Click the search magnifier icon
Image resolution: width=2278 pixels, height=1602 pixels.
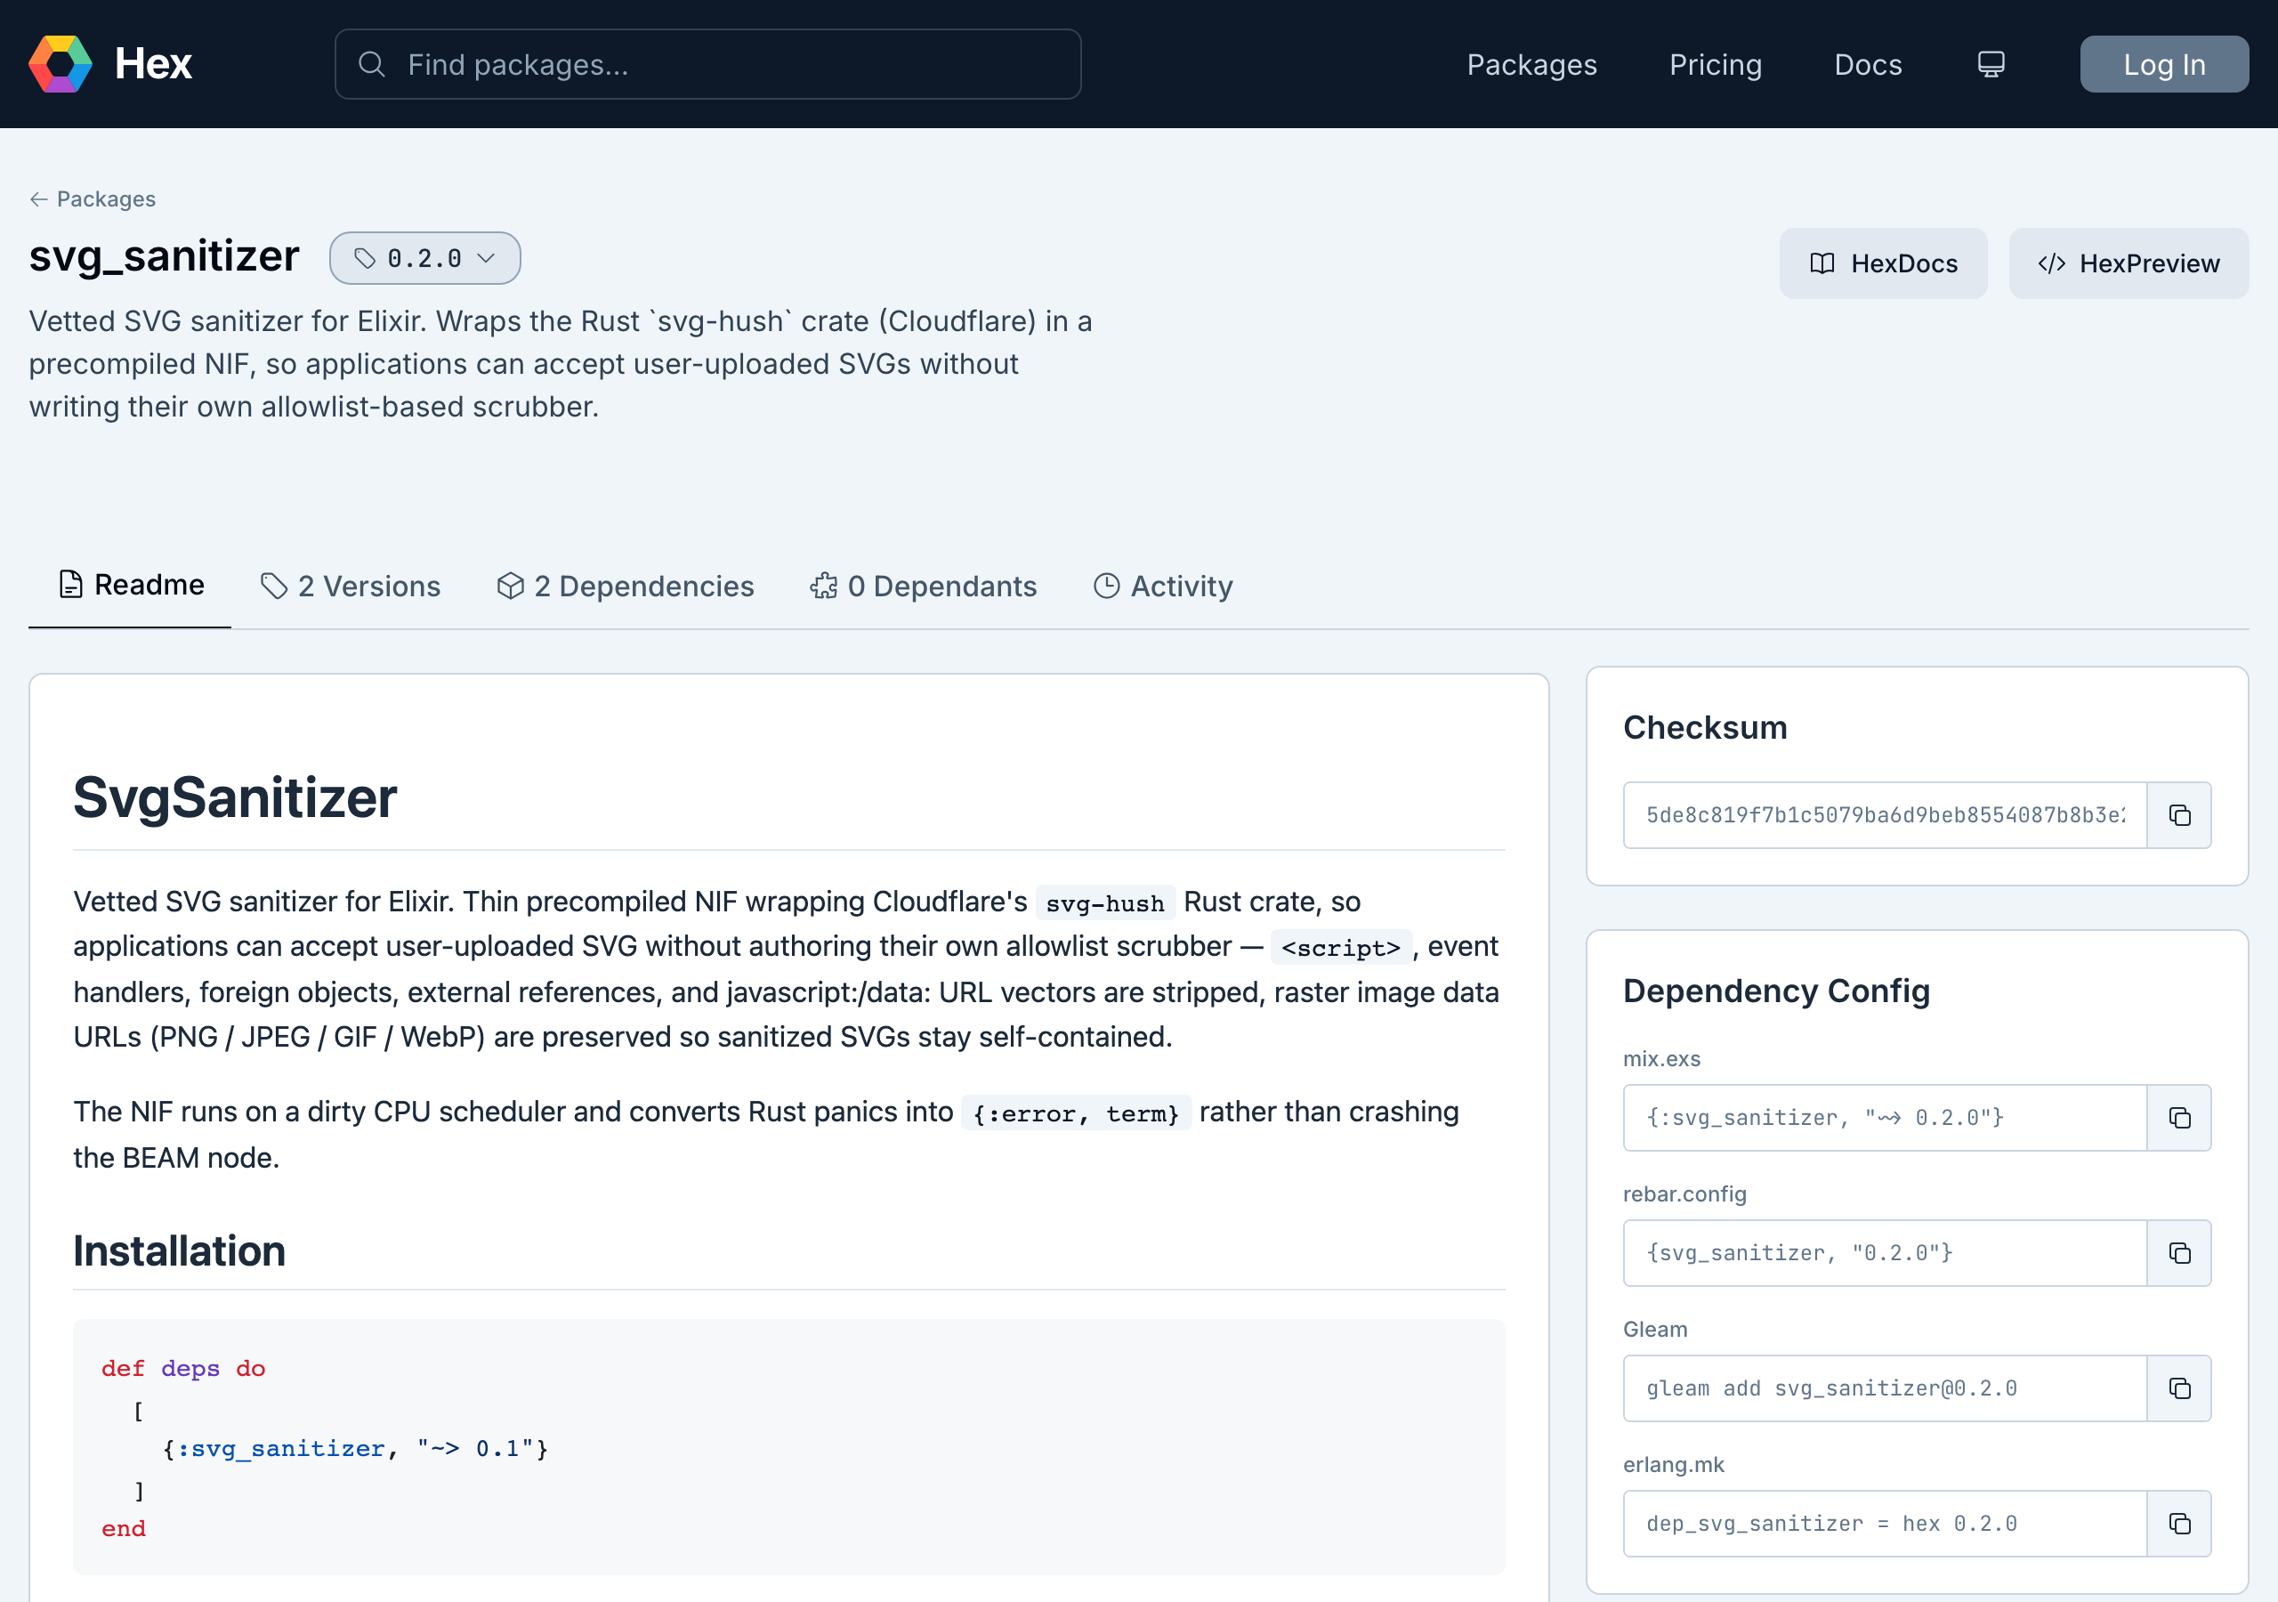click(371, 64)
